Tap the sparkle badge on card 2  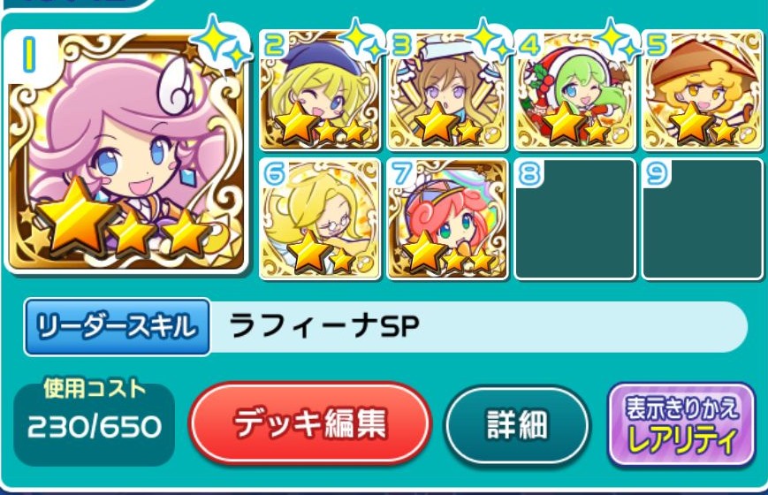364,39
